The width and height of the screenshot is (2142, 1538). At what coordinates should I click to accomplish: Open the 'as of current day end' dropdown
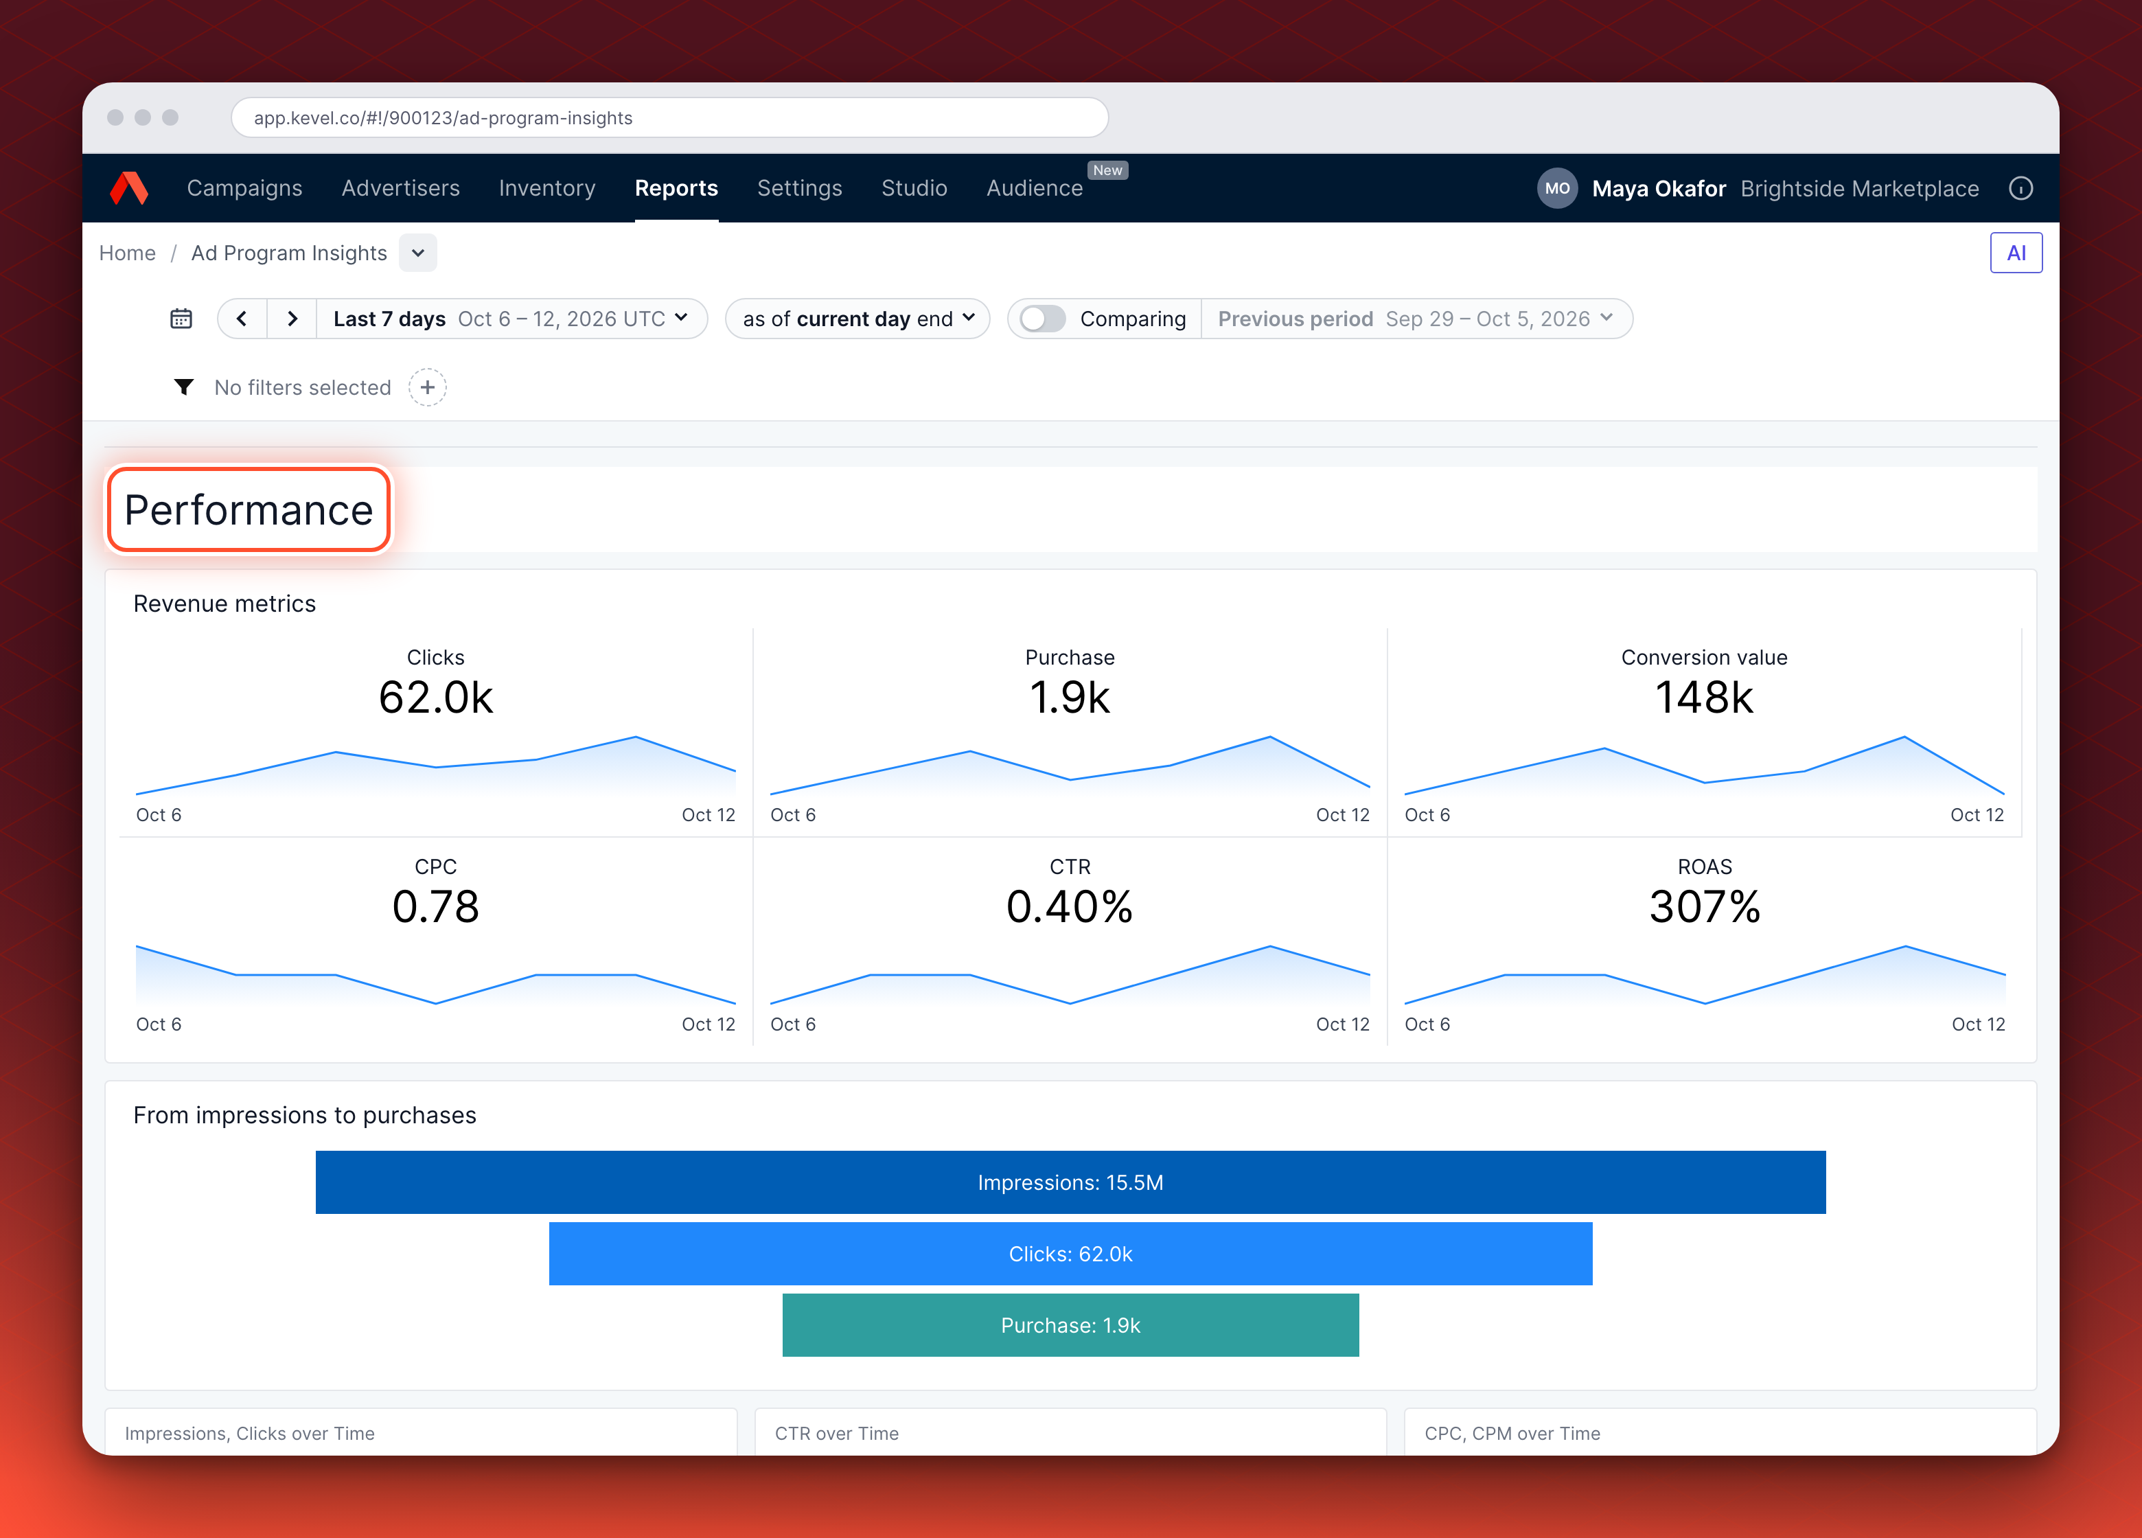857,319
